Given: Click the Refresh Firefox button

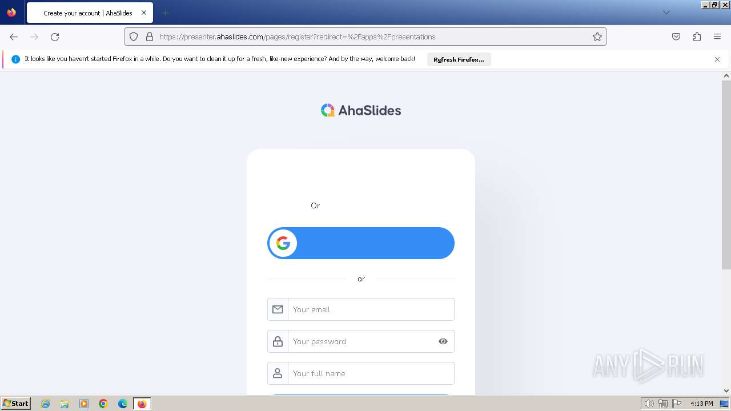Looking at the screenshot, I should point(459,59).
